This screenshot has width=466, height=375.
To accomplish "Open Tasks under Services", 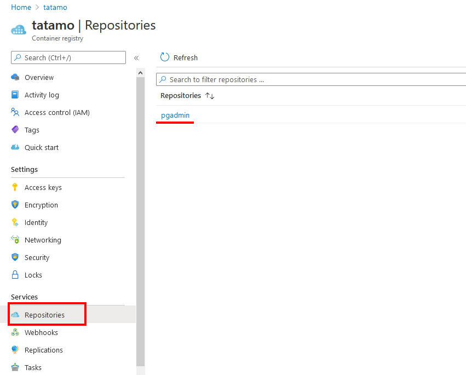I will click(x=33, y=367).
